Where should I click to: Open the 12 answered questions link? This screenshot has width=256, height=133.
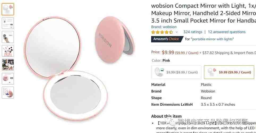(227, 32)
